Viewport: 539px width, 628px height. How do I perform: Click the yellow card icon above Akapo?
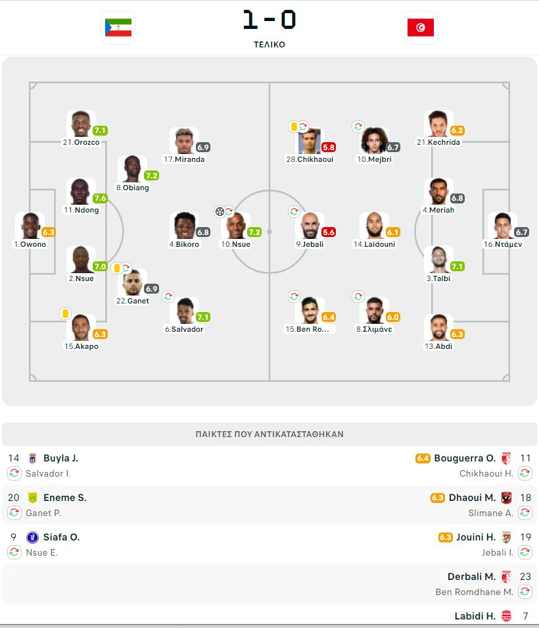(x=66, y=313)
